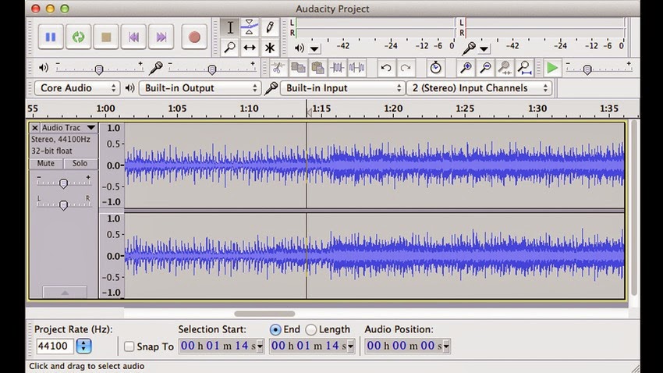The image size is (663, 373).
Task: Select the Time Shift tool
Action: click(250, 48)
